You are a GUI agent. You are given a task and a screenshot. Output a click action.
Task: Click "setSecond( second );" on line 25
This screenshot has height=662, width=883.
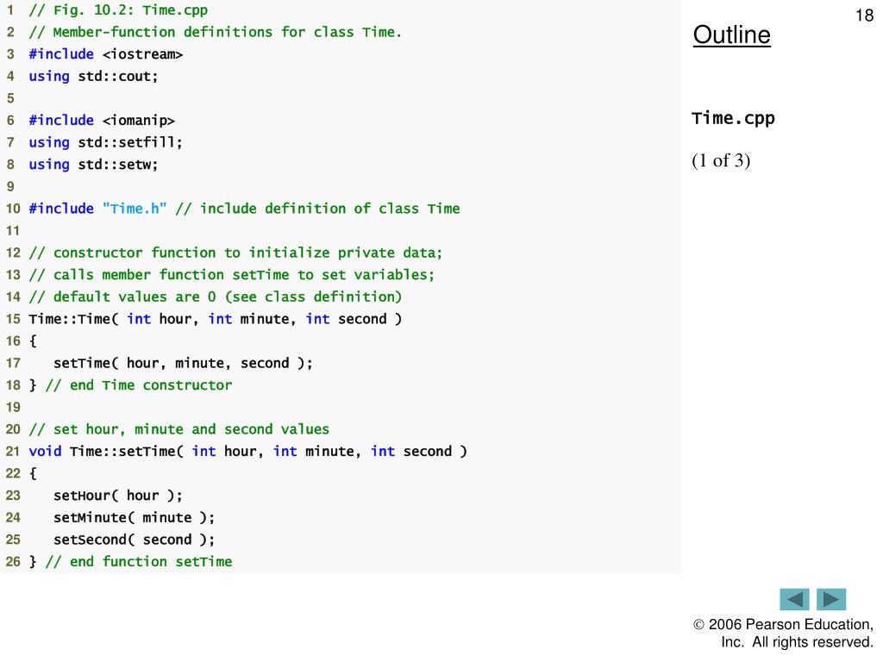(134, 540)
